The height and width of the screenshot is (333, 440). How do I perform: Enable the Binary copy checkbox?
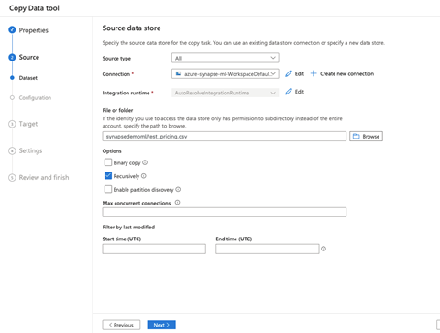108,162
